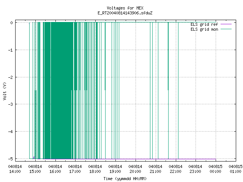Viewport: 243px width, 182px height.
Task: Click the x-axis label 040814 15:00
Action: (35, 169)
